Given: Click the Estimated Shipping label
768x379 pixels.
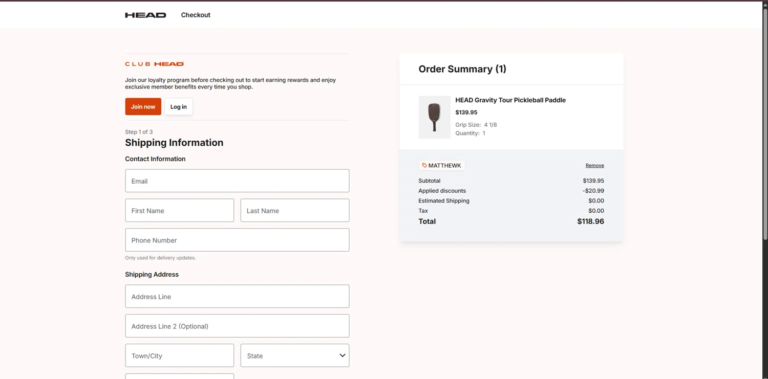Looking at the screenshot, I should (x=444, y=200).
